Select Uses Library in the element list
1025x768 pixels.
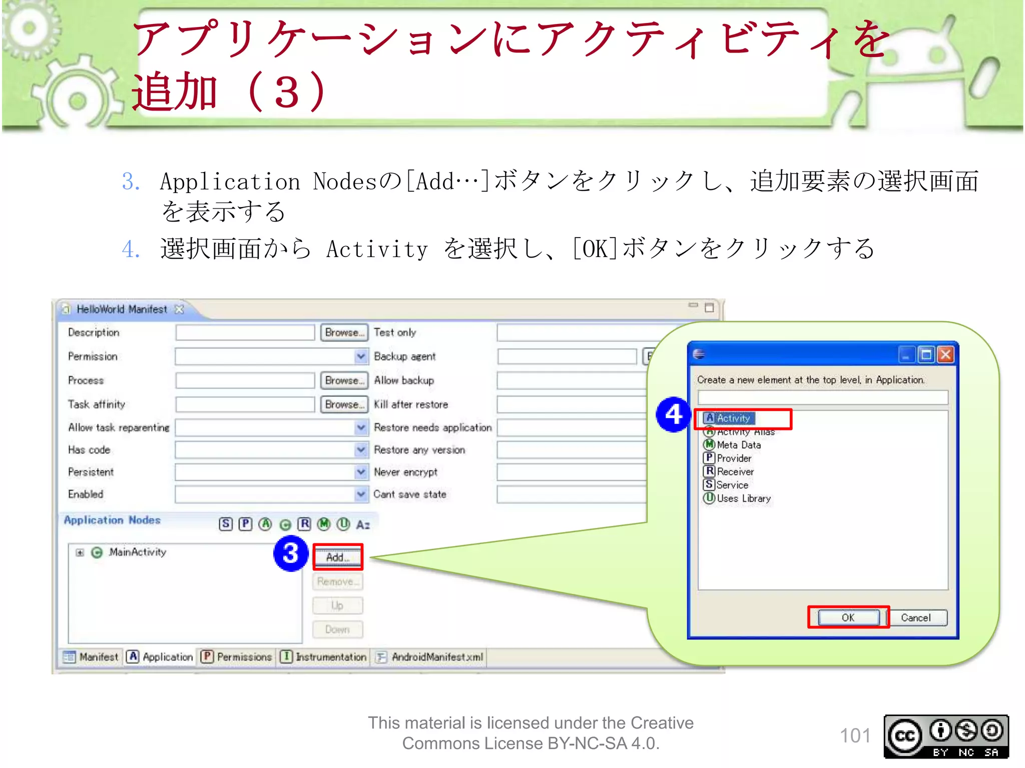737,498
